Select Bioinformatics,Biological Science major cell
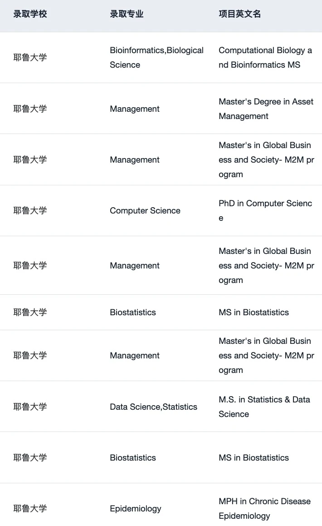This screenshot has height=526, width=322. point(157,57)
